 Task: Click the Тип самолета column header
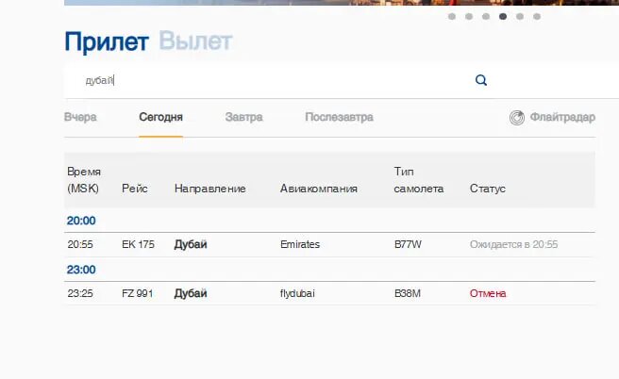click(419, 180)
